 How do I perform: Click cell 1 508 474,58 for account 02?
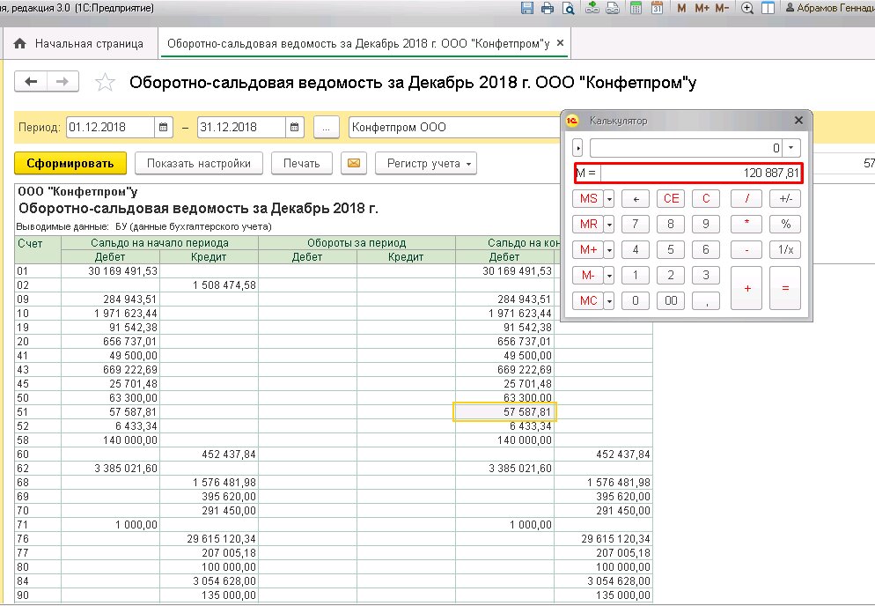click(210, 285)
